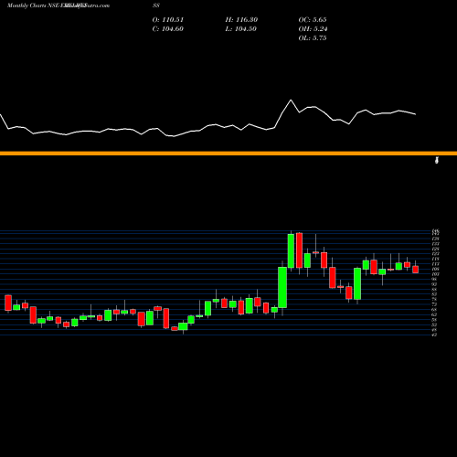Click the rightmost red candlestick
This screenshot has width=457, height=457.
tap(416, 269)
